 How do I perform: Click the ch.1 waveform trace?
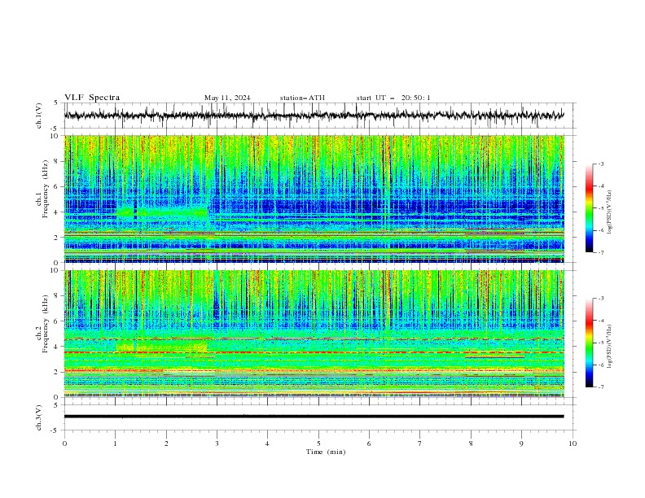pos(314,116)
